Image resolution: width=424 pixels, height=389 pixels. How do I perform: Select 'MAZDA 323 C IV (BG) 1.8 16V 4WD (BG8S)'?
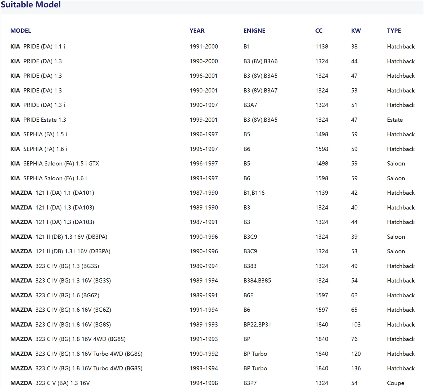tap(68, 339)
